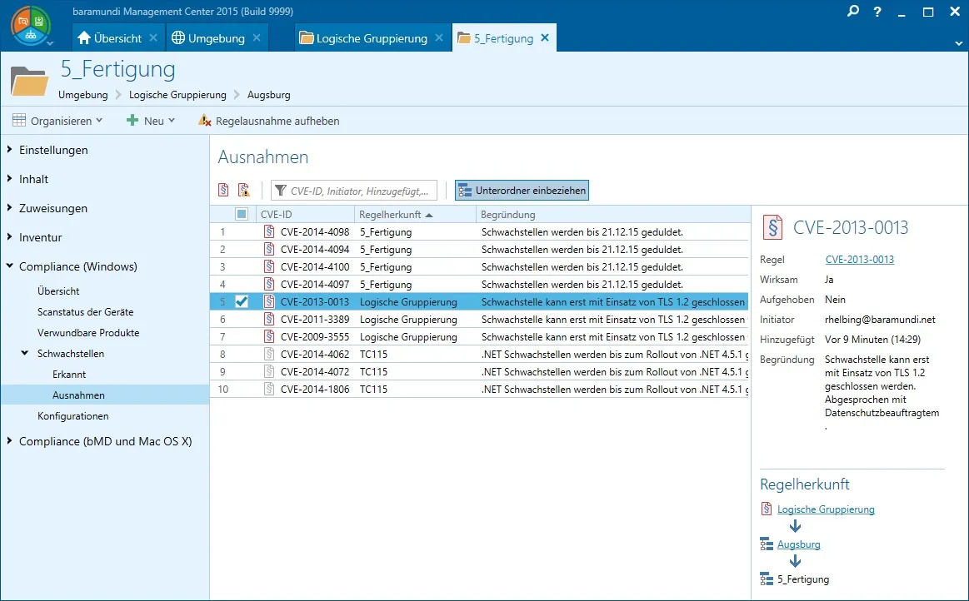Open Übersicht under Compliance (Windows)

tap(58, 291)
